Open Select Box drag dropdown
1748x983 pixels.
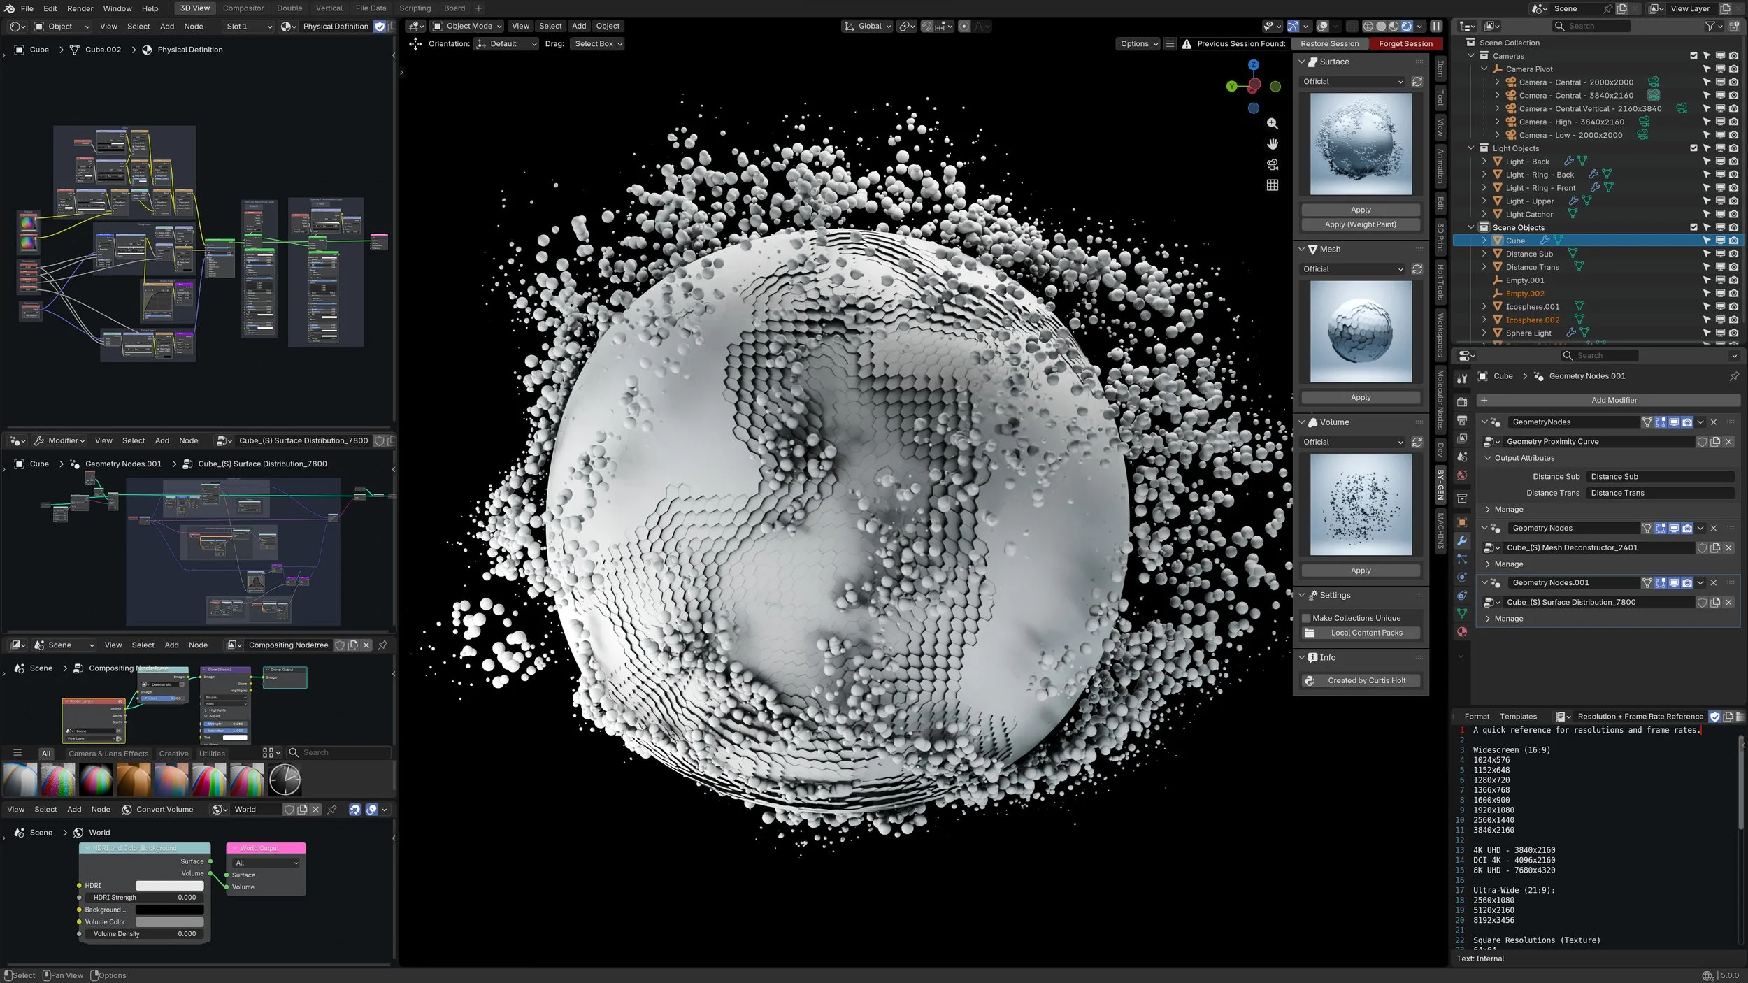point(598,43)
